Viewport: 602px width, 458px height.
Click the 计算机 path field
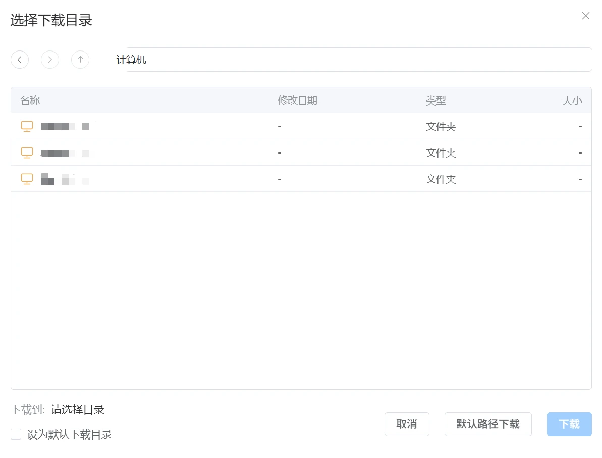click(x=354, y=60)
